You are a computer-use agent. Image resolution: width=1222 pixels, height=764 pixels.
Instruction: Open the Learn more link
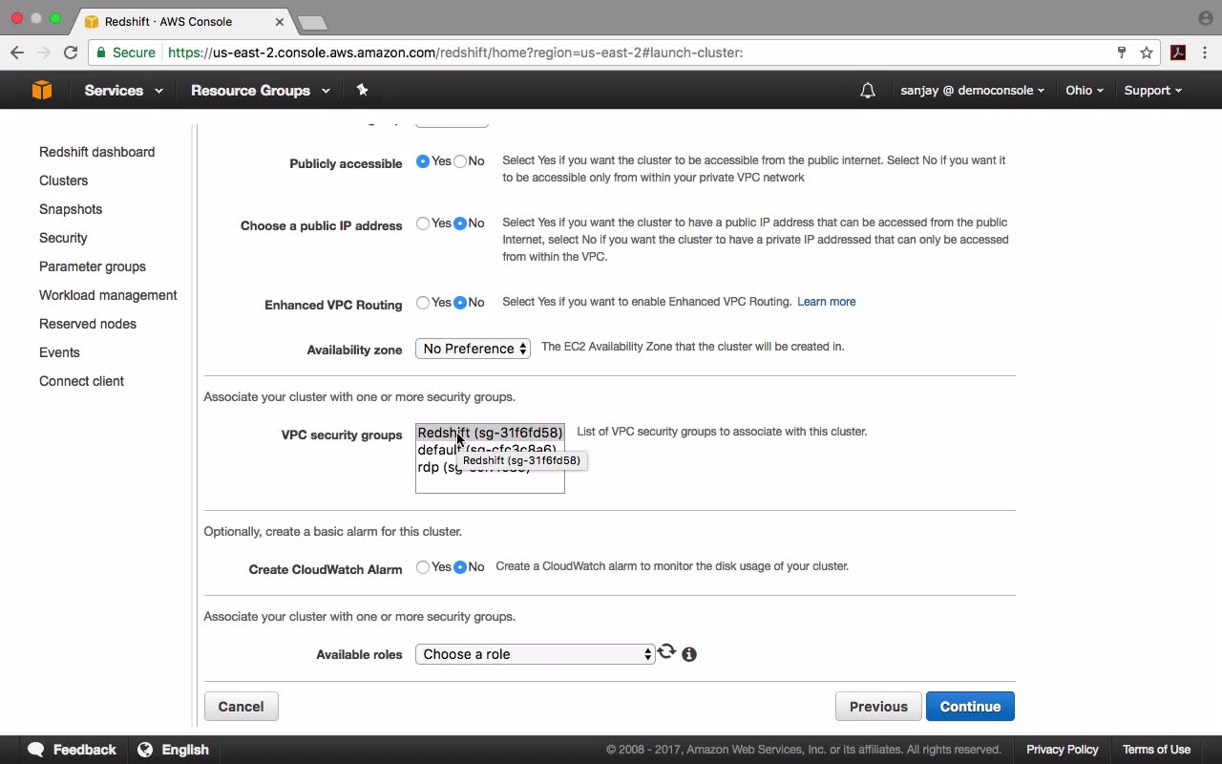pyautogui.click(x=826, y=302)
